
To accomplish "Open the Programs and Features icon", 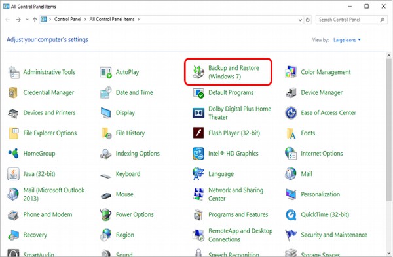I will (x=198, y=215).
